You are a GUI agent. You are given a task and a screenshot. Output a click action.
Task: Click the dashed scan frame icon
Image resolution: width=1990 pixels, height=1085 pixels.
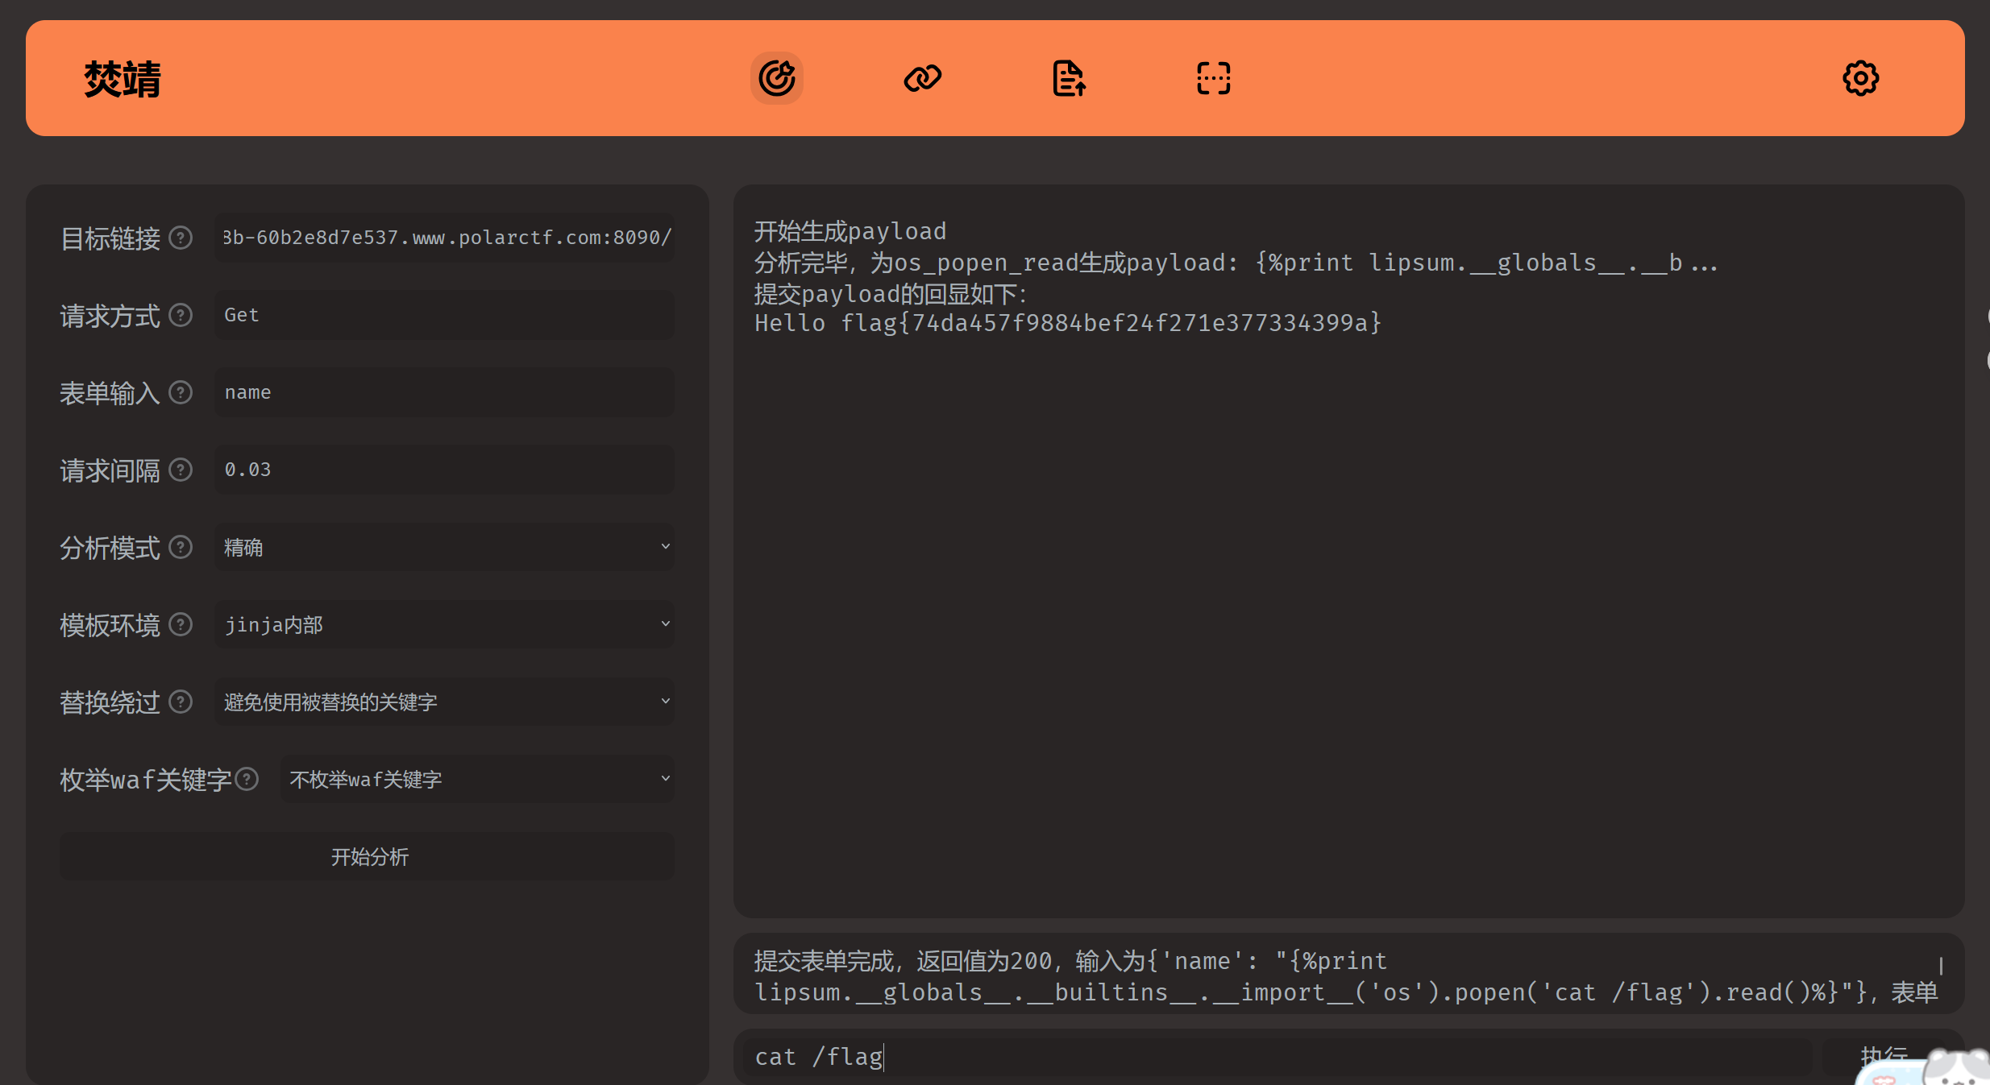click(1213, 78)
